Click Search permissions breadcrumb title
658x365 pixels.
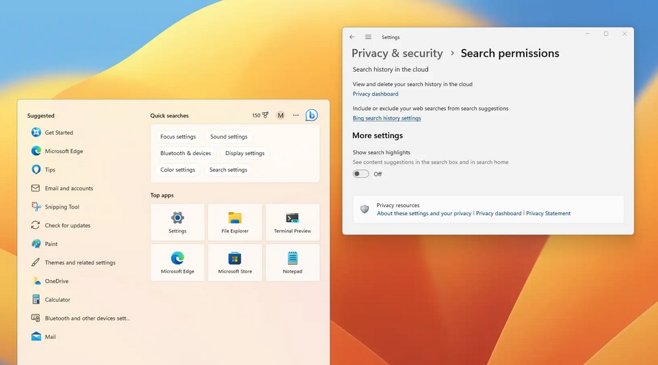(510, 53)
